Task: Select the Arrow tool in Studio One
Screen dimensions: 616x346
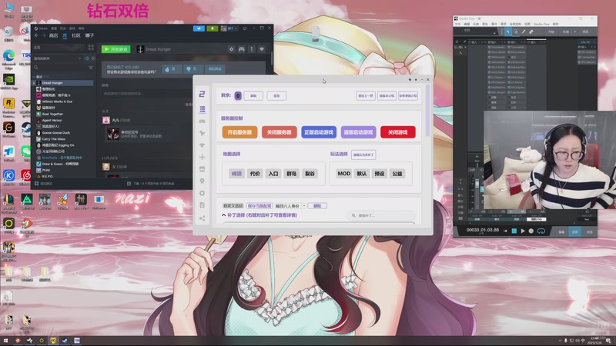Action: tap(508, 32)
